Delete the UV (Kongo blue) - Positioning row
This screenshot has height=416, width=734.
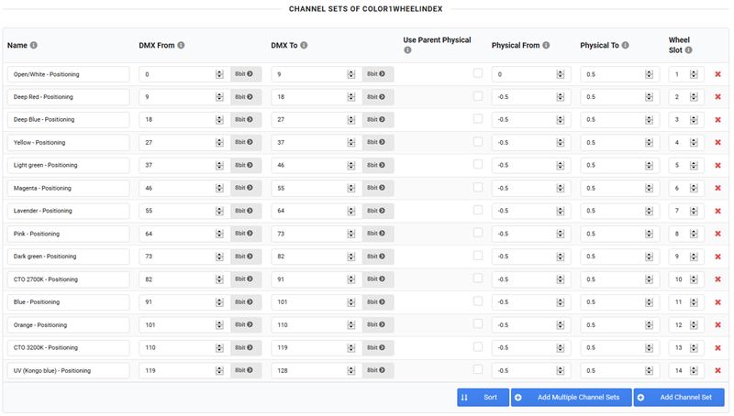point(717,371)
